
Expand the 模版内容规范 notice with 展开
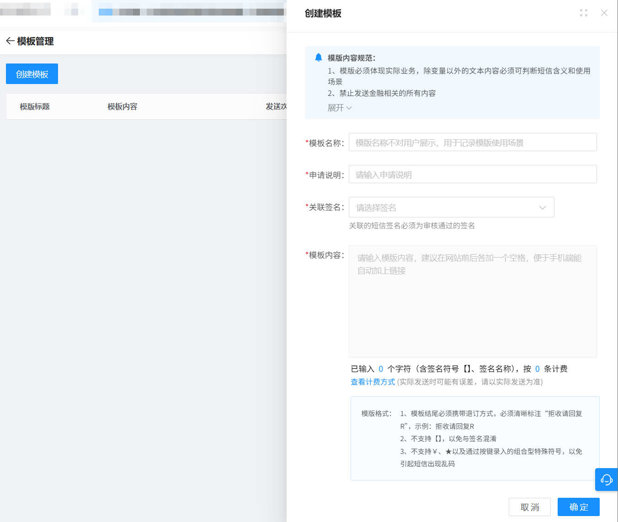tap(340, 108)
